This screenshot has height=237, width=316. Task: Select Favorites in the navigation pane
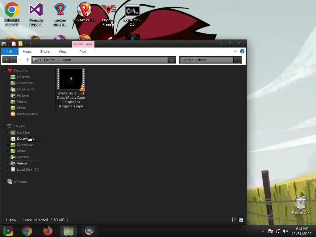pyautogui.click(x=21, y=71)
